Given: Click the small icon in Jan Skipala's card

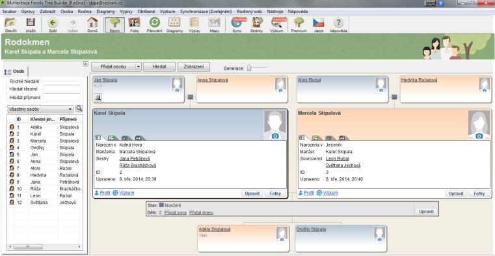Looking at the screenshot, I should 98,98.
